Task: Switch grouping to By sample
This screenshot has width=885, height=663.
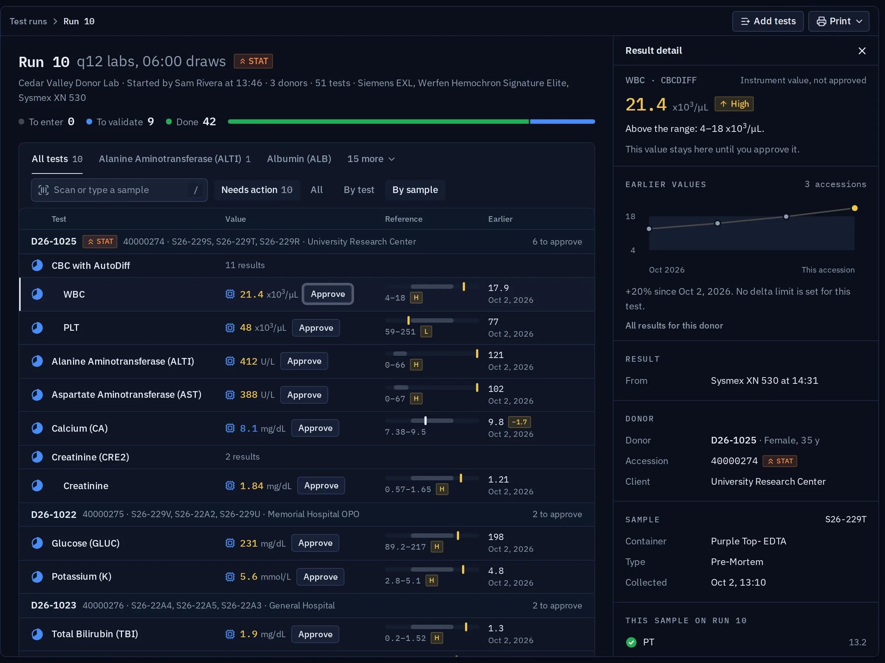Action: [415, 190]
